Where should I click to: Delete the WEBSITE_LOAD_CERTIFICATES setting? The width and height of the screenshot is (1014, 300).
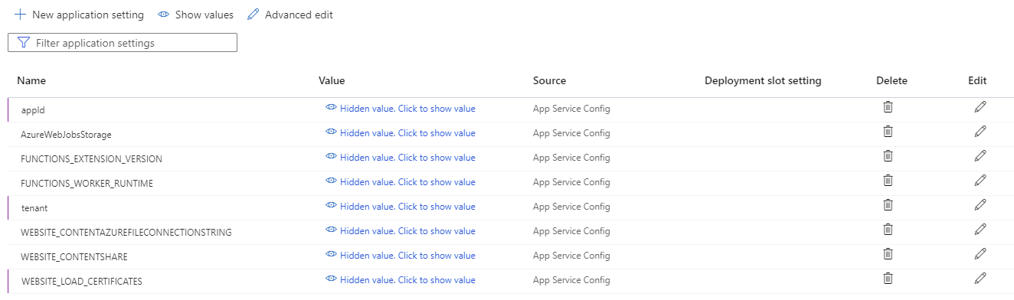pyautogui.click(x=888, y=279)
